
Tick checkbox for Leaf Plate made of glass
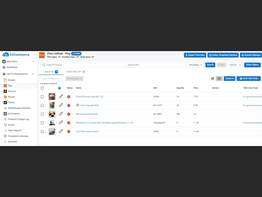42,132
